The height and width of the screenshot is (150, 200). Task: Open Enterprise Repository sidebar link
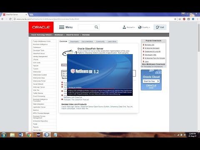click(40, 121)
